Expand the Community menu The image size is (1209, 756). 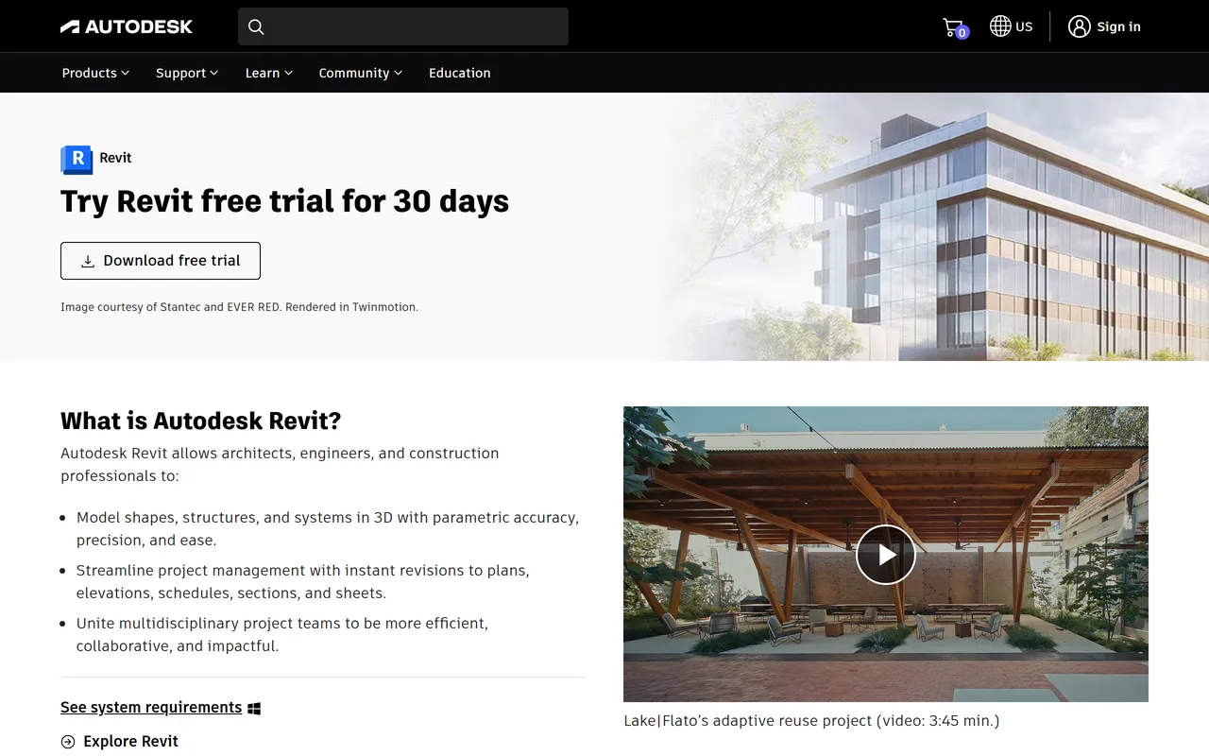[x=361, y=73]
